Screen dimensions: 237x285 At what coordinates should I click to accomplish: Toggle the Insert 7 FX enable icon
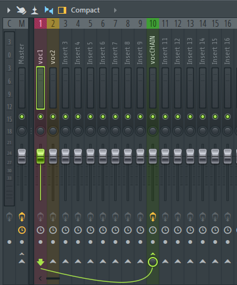(x=115, y=217)
